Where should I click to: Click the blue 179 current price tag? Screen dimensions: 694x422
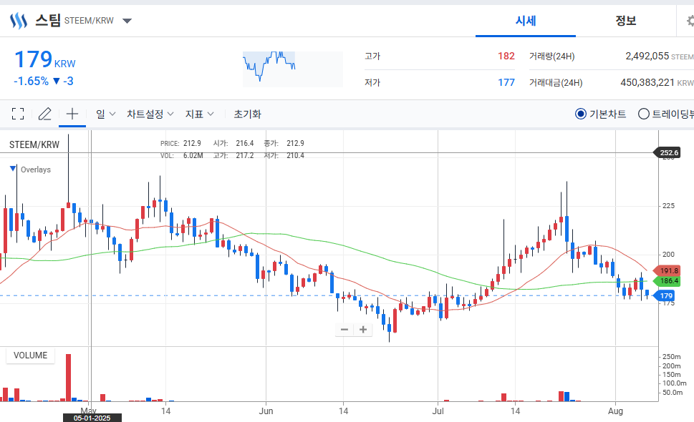[665, 296]
